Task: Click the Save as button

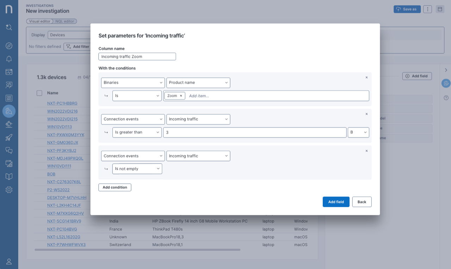Action: pyautogui.click(x=407, y=9)
